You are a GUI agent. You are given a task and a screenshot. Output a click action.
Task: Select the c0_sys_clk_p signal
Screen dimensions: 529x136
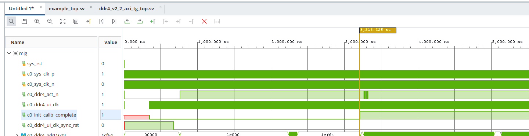(41, 74)
